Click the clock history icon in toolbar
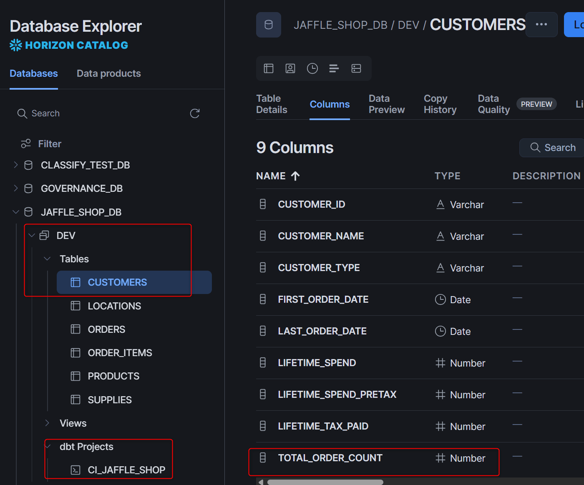 tap(312, 68)
